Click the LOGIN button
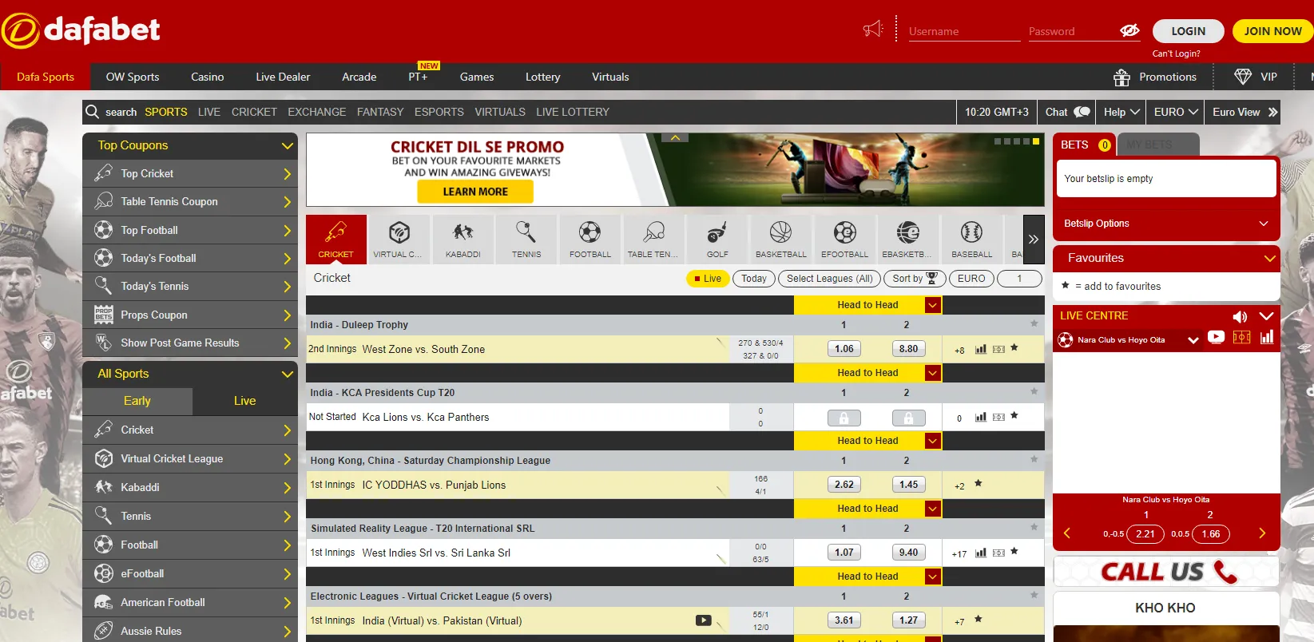The width and height of the screenshot is (1314, 642). [x=1189, y=31]
